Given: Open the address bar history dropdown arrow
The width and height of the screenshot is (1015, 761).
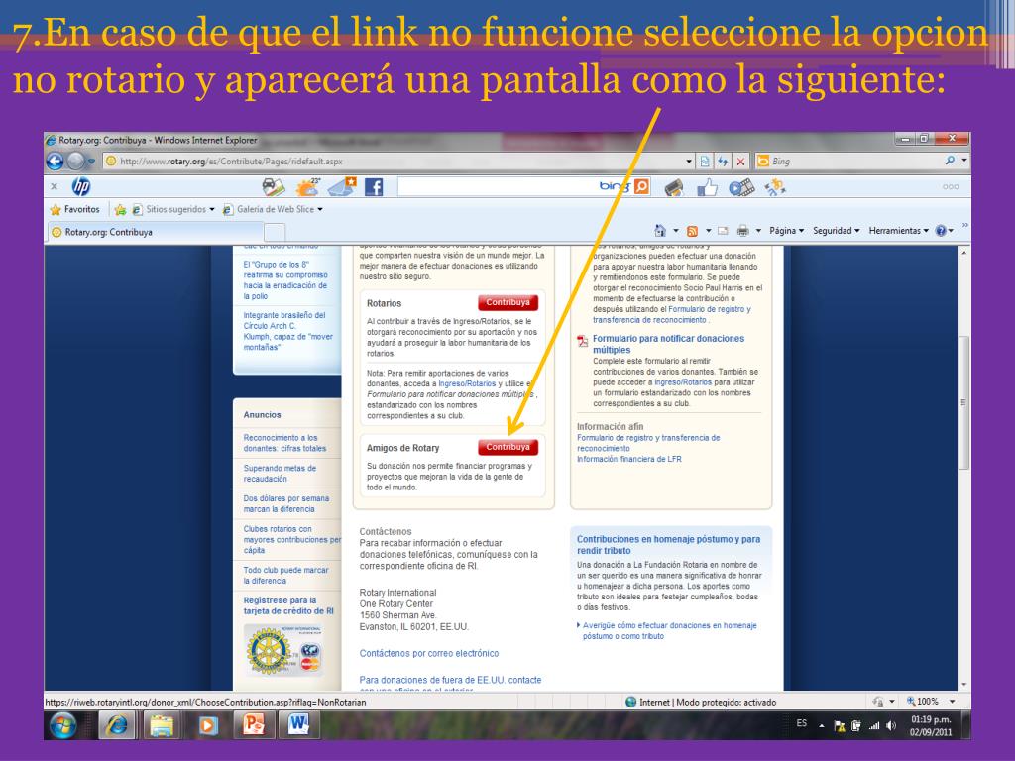Looking at the screenshot, I should tap(689, 162).
